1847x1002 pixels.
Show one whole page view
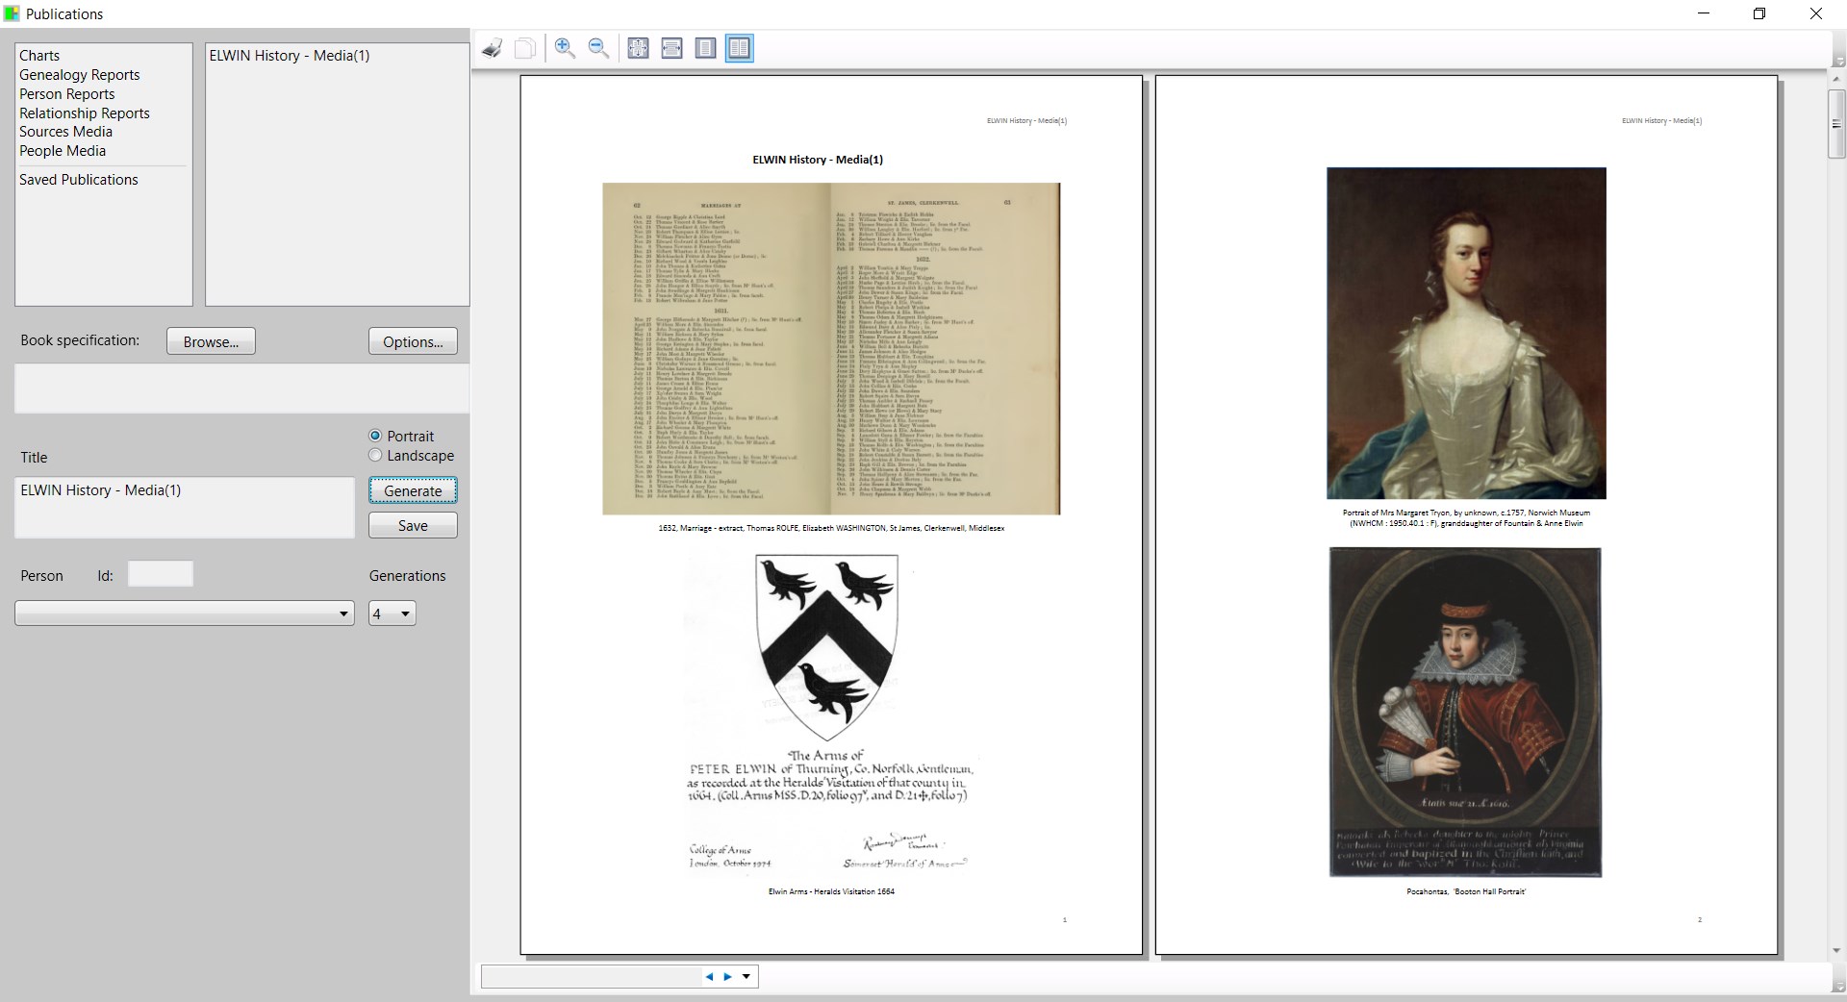point(705,48)
